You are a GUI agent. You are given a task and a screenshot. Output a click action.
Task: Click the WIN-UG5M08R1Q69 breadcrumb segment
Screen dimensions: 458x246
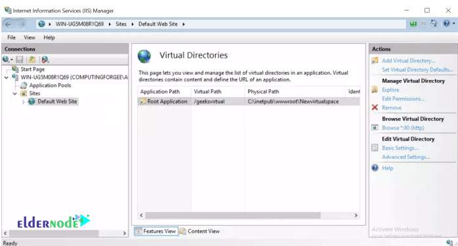tap(80, 24)
